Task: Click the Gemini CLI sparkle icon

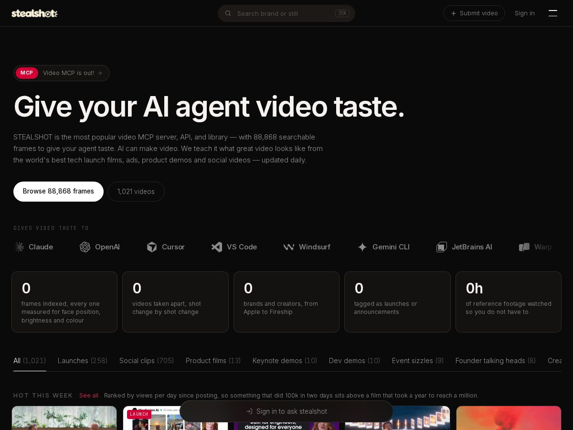Action: tap(362, 247)
